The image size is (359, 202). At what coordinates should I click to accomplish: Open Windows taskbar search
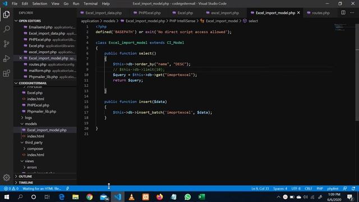coord(20,197)
